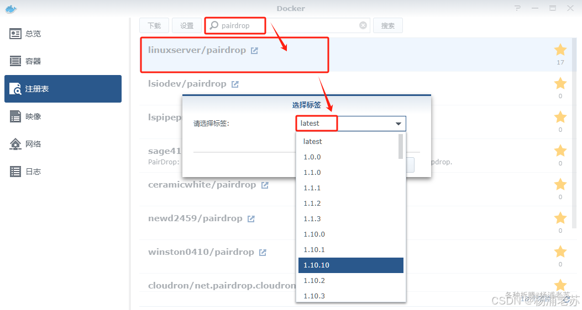Screen dimensions: 582x310
Task: Click the star icon for lsiodev/pairdrop
Action: click(560, 83)
